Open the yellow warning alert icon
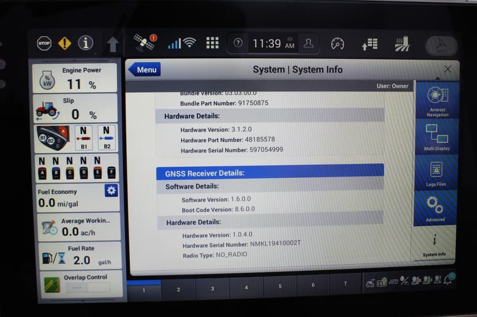Viewport: 477px width, 317px height. (x=65, y=43)
